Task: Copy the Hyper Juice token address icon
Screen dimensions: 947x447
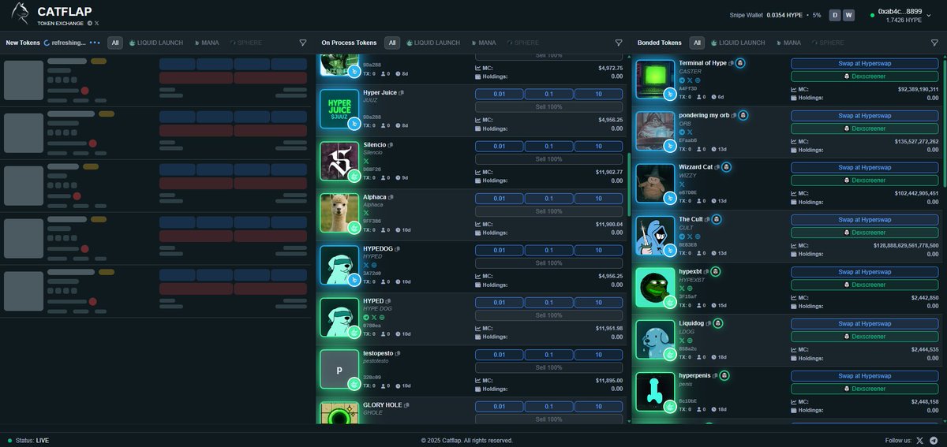Action: [402, 93]
